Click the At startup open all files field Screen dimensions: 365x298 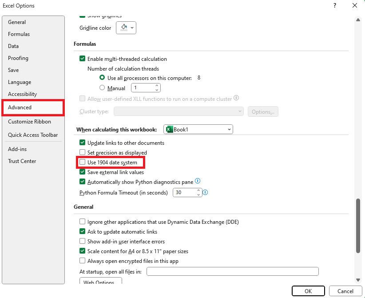pyautogui.click(x=233, y=271)
